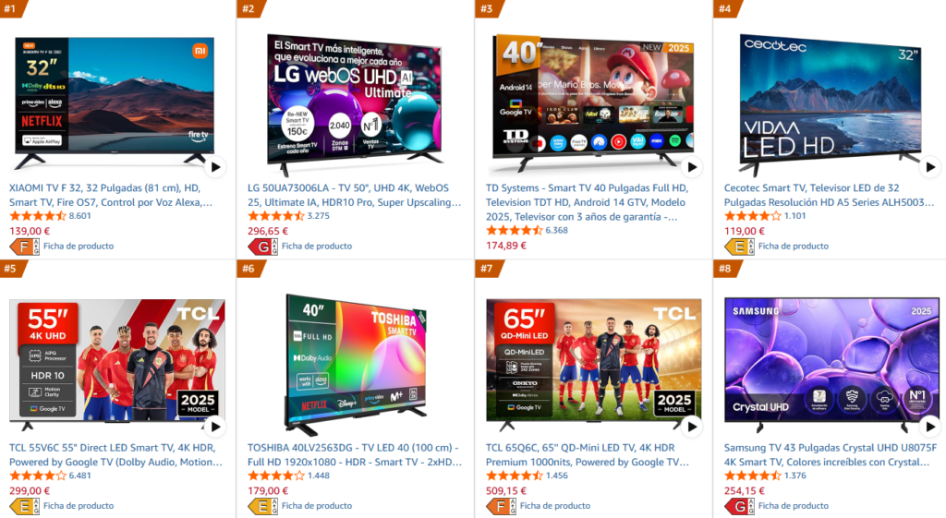Select the LG webOS UHD TV image

[x=354, y=103]
